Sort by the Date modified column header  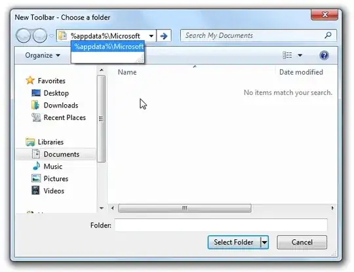(301, 72)
